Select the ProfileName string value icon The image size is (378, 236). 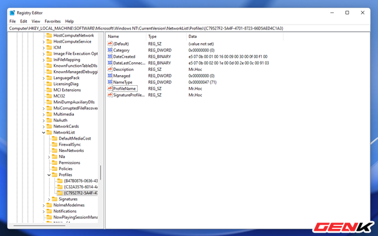click(110, 89)
